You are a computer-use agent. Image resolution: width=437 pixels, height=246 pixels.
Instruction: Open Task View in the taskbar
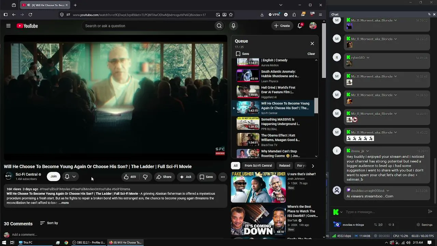pyautogui.click(x=12, y=243)
